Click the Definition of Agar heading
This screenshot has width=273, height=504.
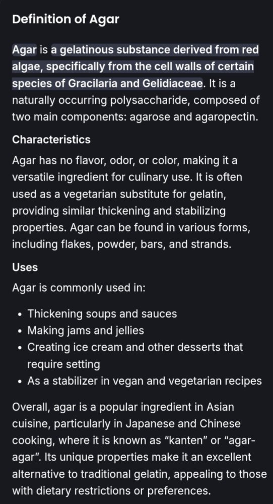click(65, 19)
